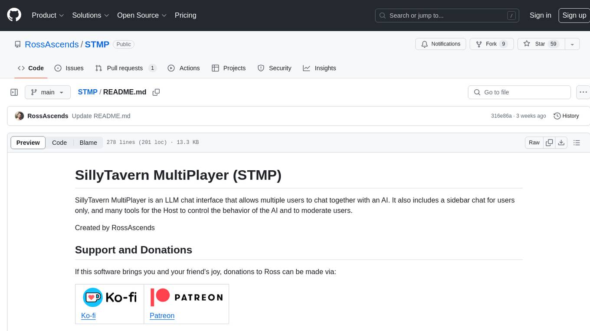Viewport: 590px width, 331px height.
Task: Focus the Search or jump to field
Action: [x=448, y=15]
